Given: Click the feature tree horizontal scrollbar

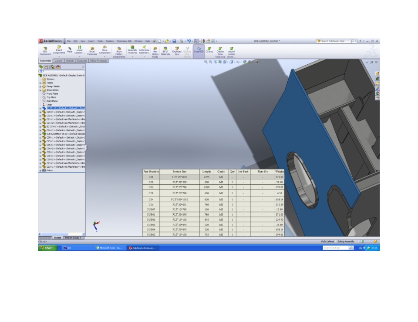Looking at the screenshot, I should (x=62, y=234).
